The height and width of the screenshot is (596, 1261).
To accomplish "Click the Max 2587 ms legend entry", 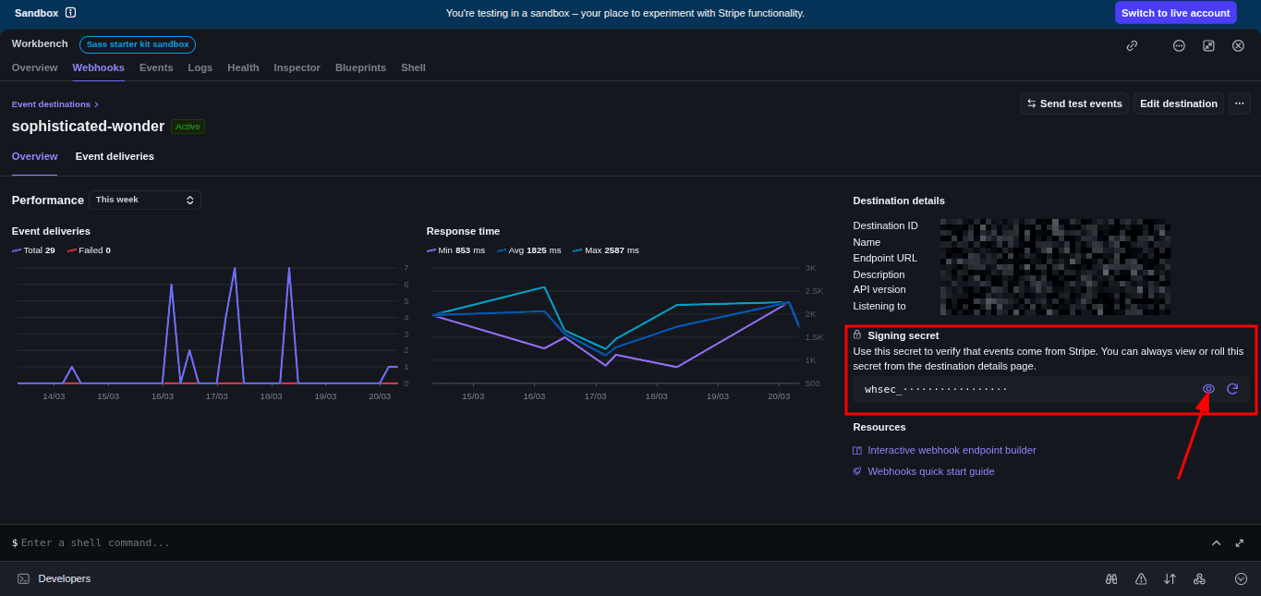I will [x=606, y=250].
